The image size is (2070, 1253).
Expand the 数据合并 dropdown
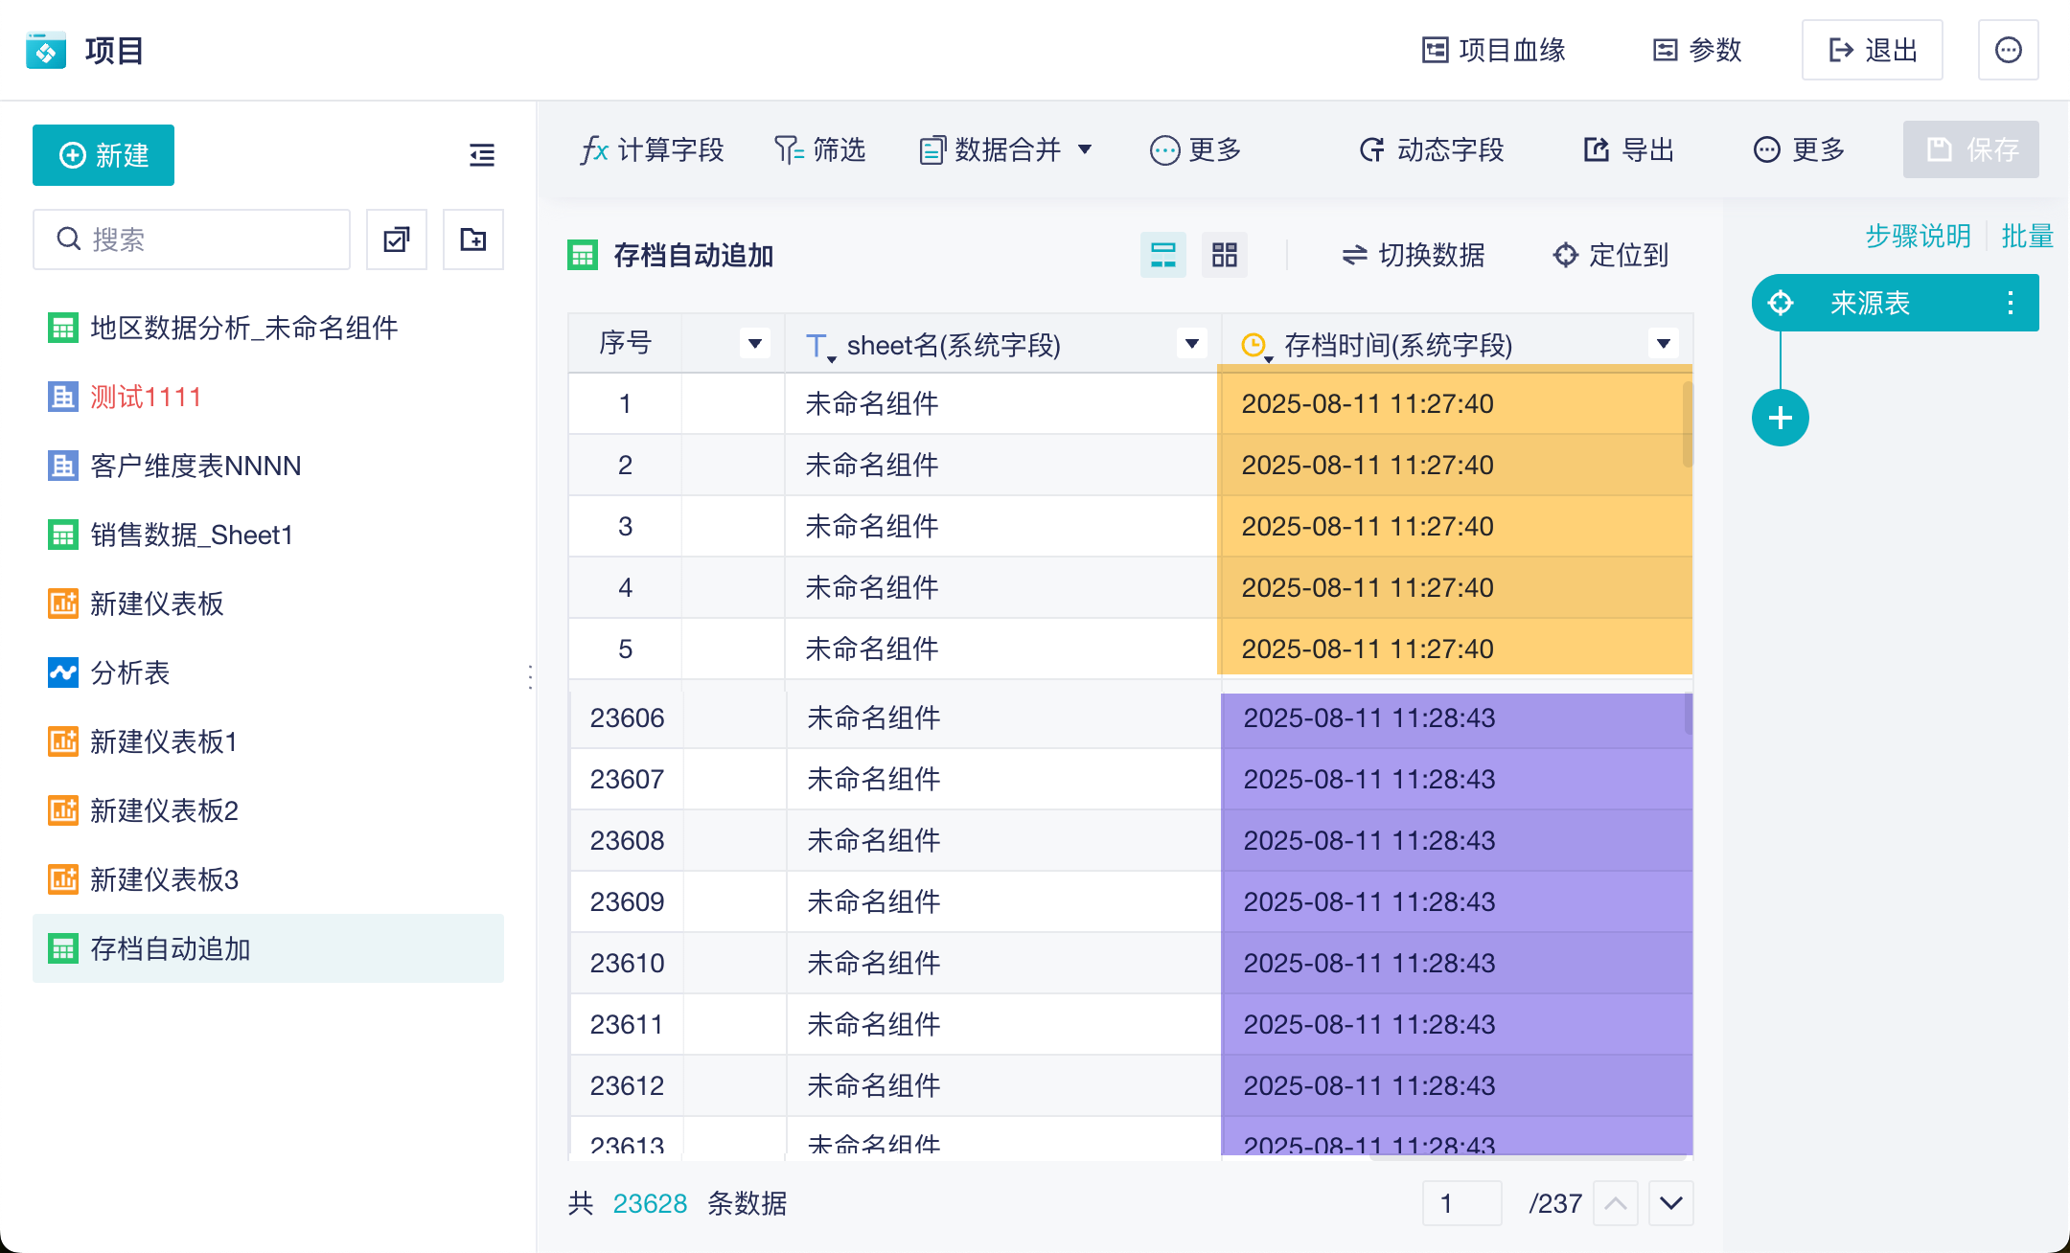pyautogui.click(x=1085, y=149)
